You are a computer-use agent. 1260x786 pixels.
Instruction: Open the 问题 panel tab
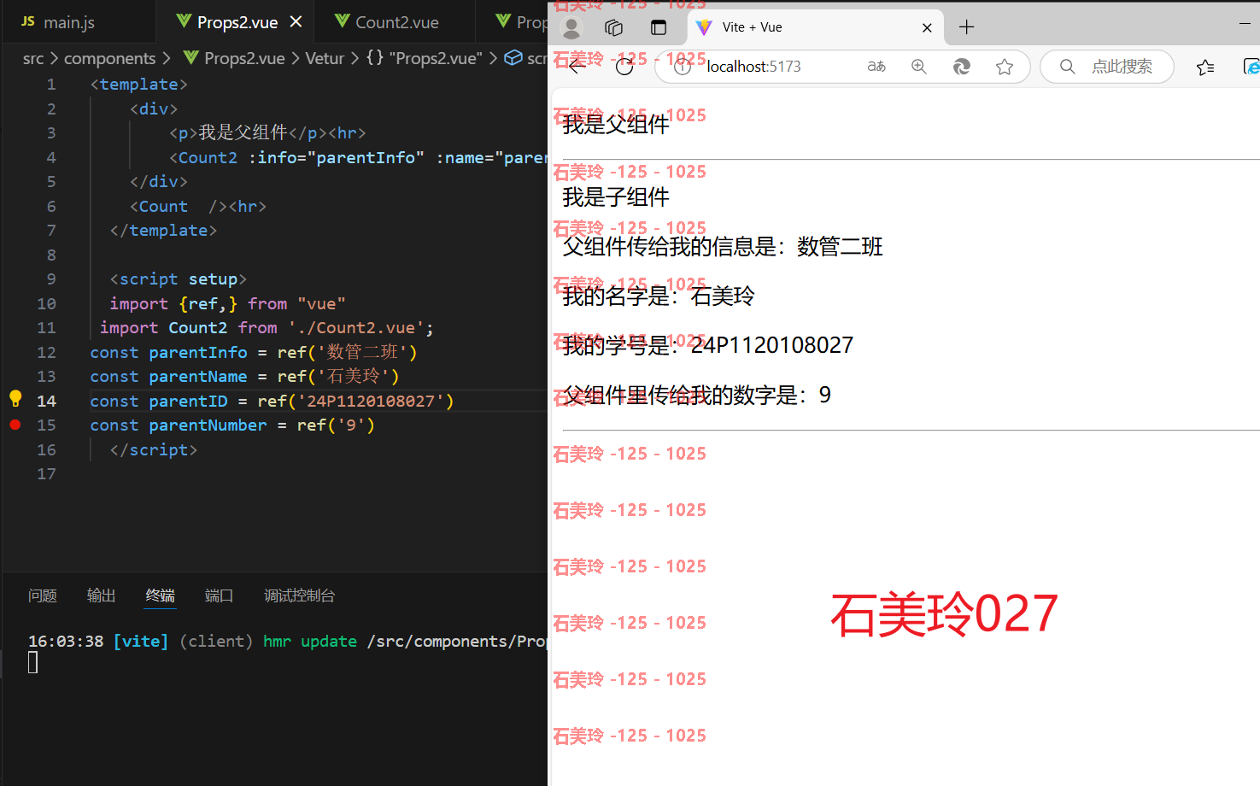43,595
